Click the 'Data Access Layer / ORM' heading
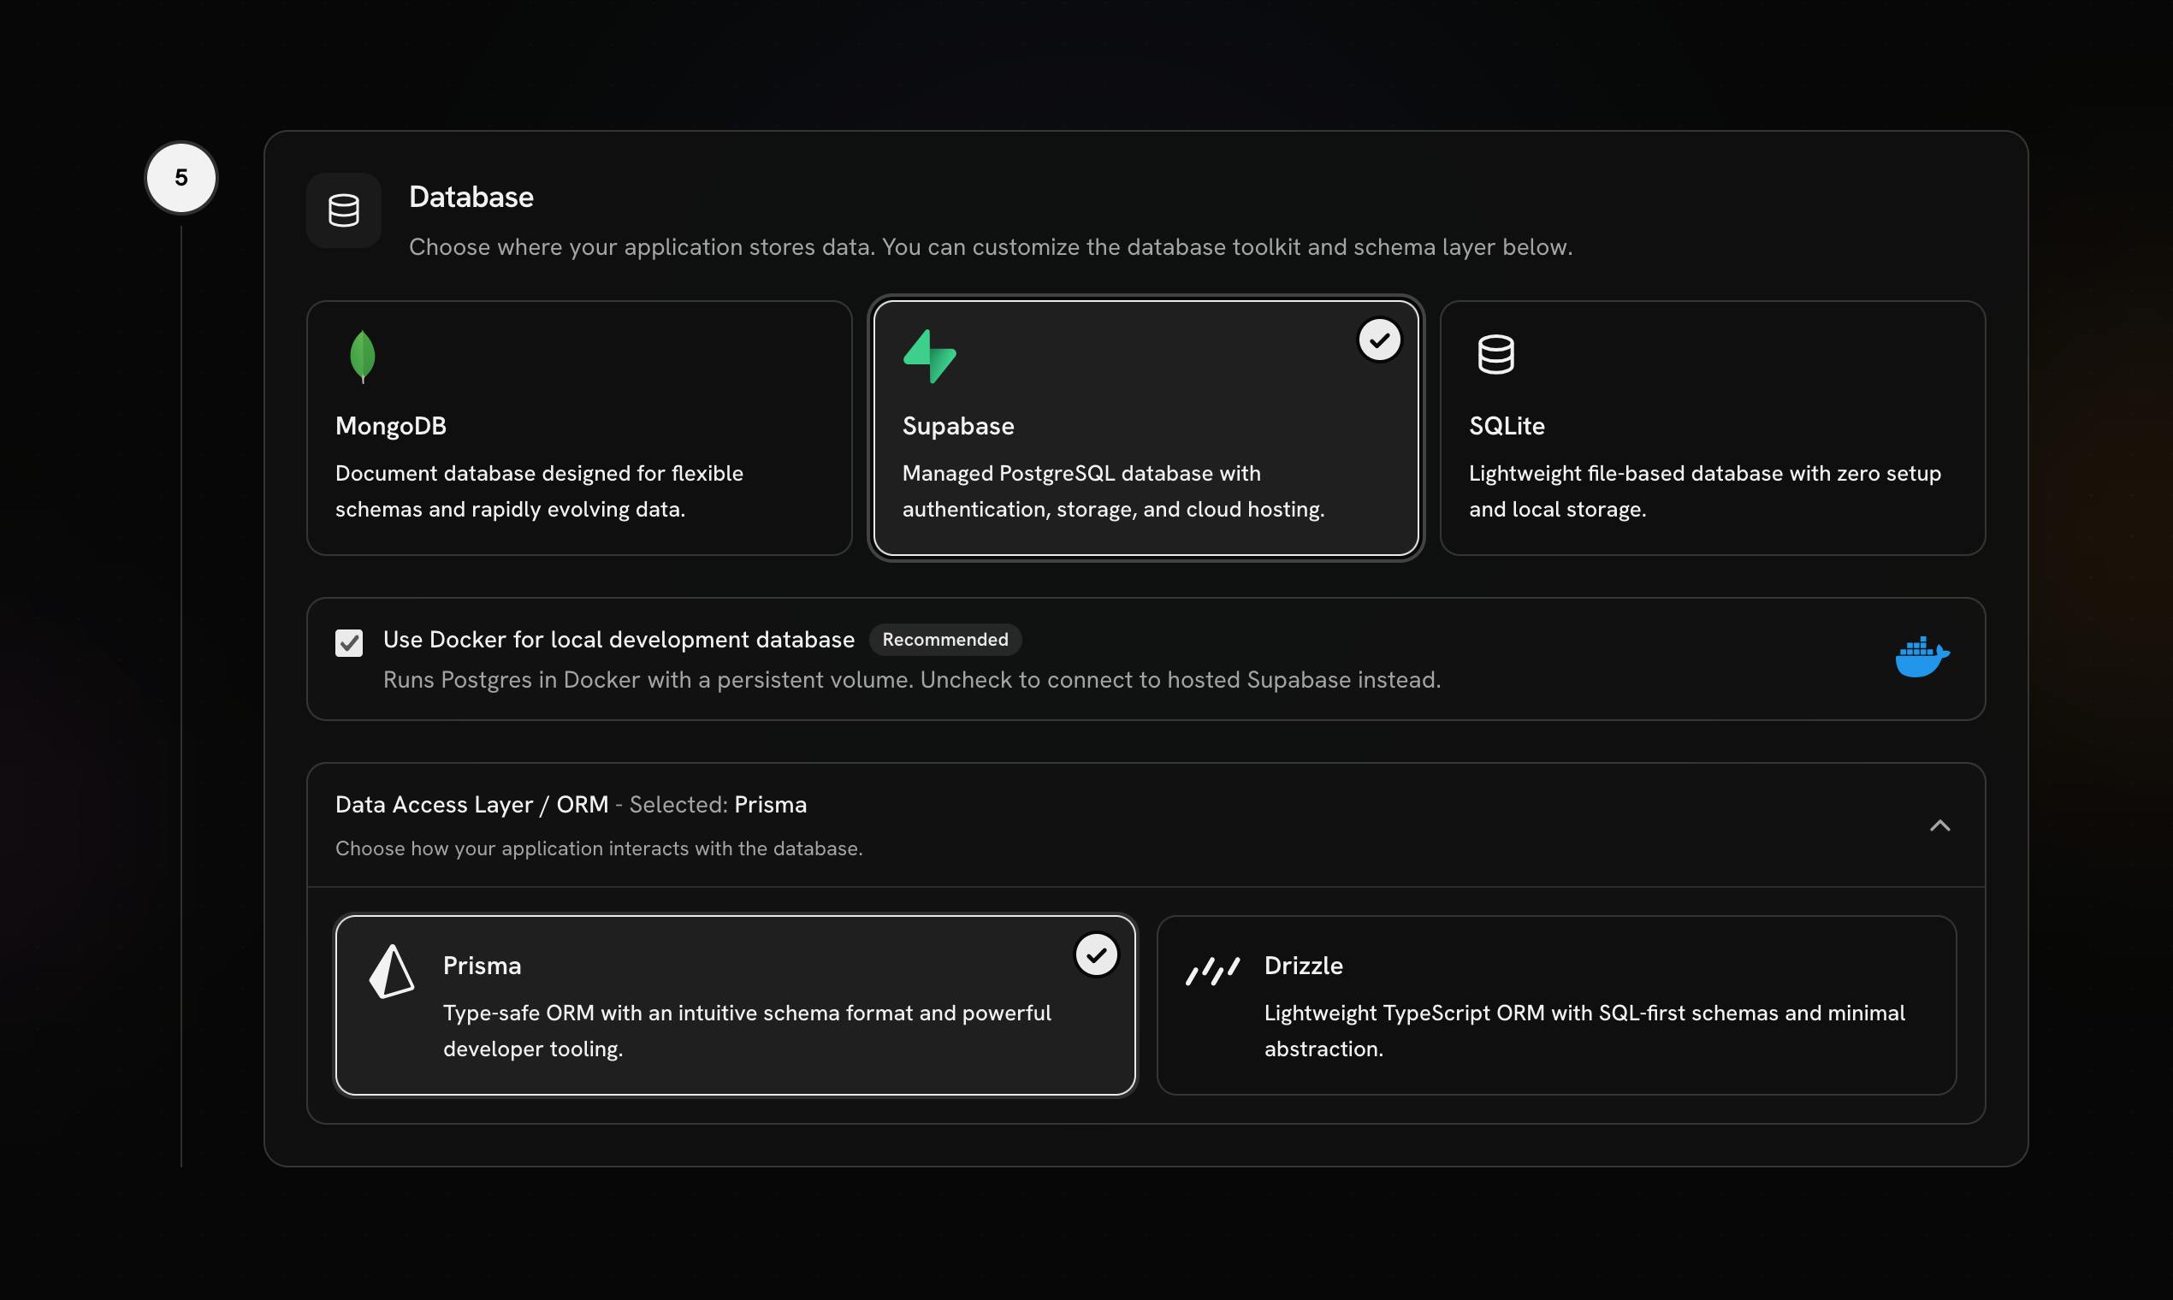This screenshot has height=1300, width=2173. [472, 804]
